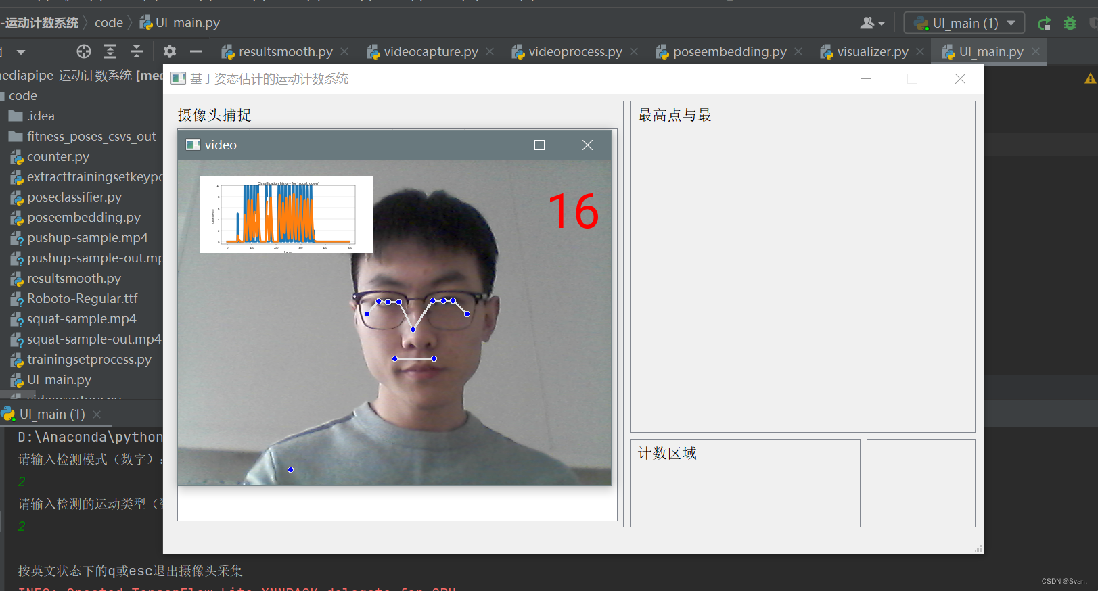Open the user account dropdown

(x=872, y=23)
